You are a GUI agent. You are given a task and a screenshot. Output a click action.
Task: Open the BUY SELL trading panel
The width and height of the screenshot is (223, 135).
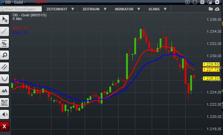[x=4, y=103]
